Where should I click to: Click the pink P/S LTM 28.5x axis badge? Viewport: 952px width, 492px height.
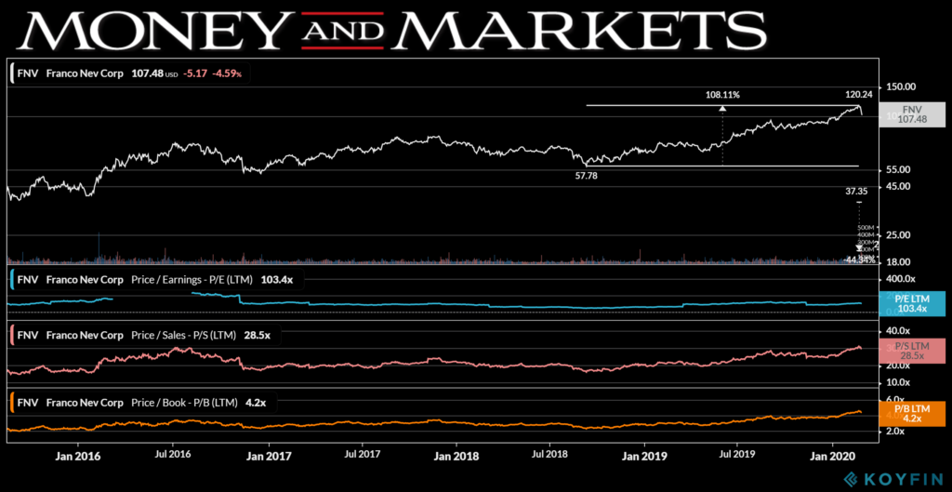pos(913,351)
